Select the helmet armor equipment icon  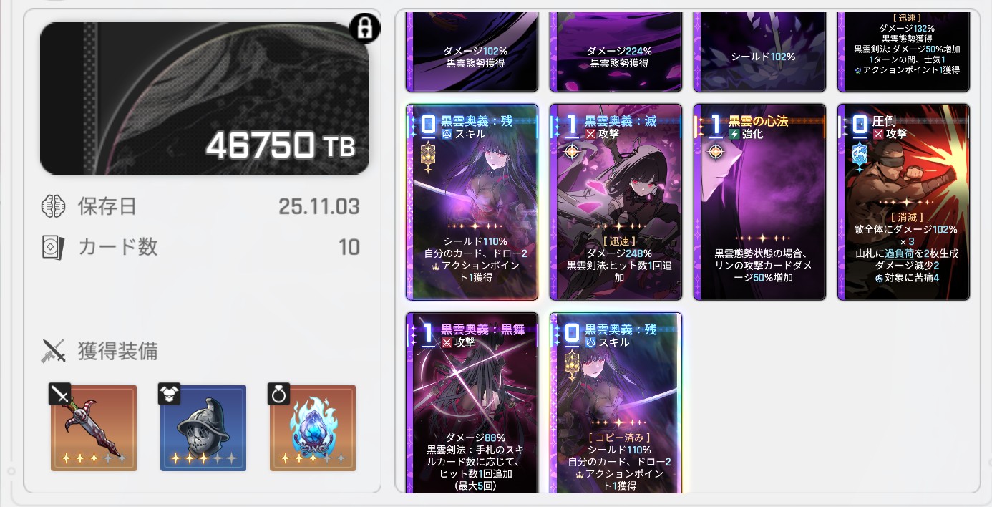pos(203,428)
